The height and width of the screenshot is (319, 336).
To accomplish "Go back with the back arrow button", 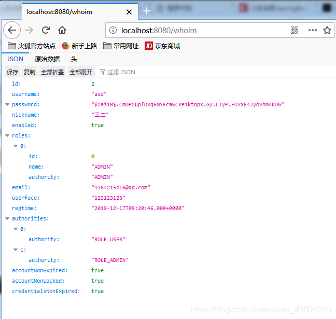I will click(12, 30).
